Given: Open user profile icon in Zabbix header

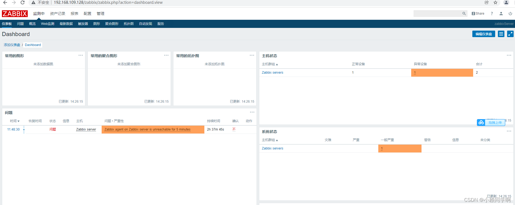Looking at the screenshot, I should [x=501, y=14].
